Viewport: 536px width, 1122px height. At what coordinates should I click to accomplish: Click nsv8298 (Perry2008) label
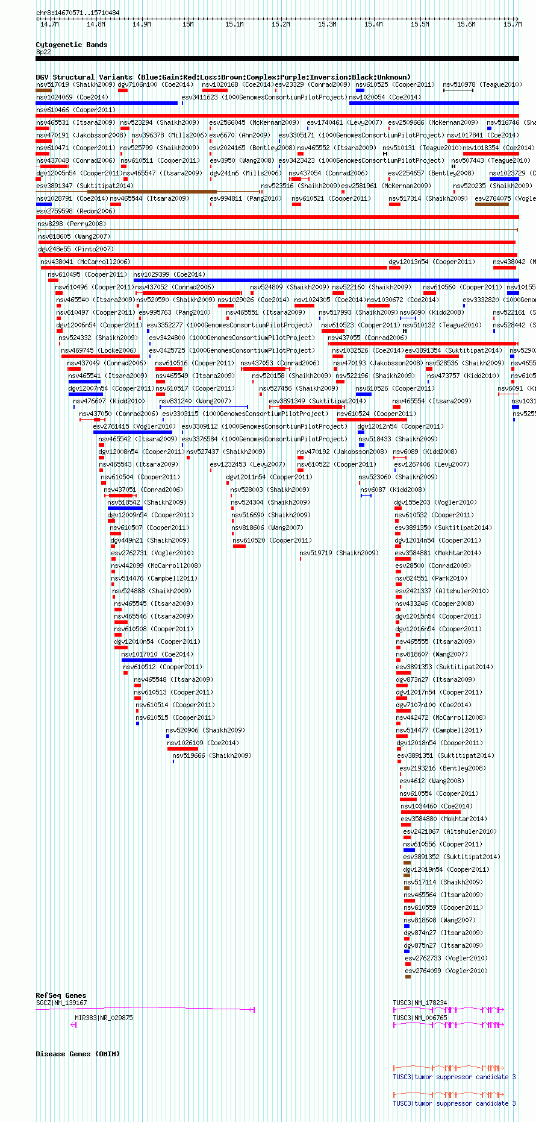pos(72,224)
